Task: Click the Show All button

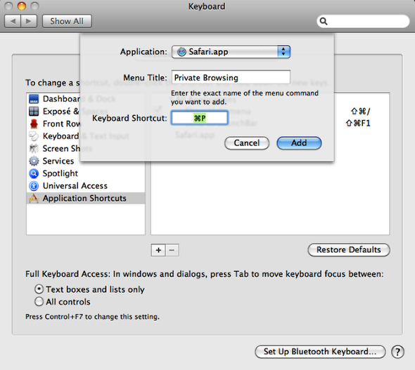Action: tap(67, 21)
